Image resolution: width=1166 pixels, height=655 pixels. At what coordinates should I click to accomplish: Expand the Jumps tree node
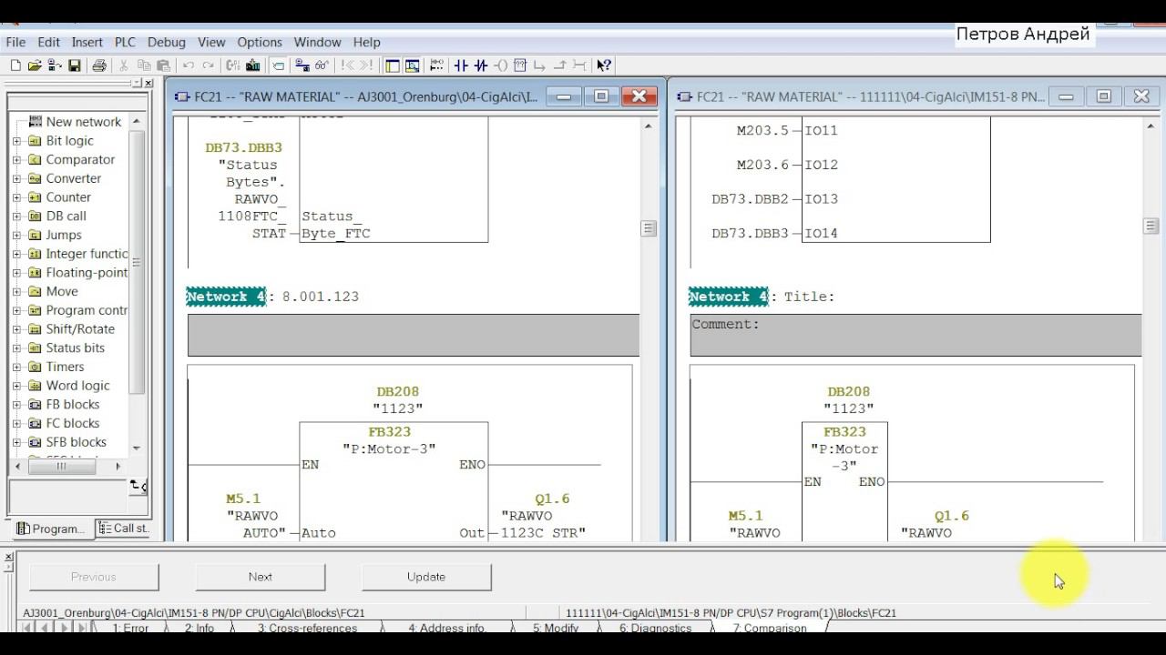point(16,236)
